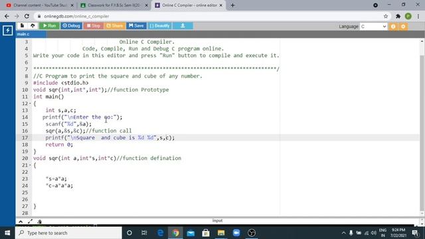Screen dimensions: 425x239
Task: Click the console clear icon
Action: [x=39, y=222]
